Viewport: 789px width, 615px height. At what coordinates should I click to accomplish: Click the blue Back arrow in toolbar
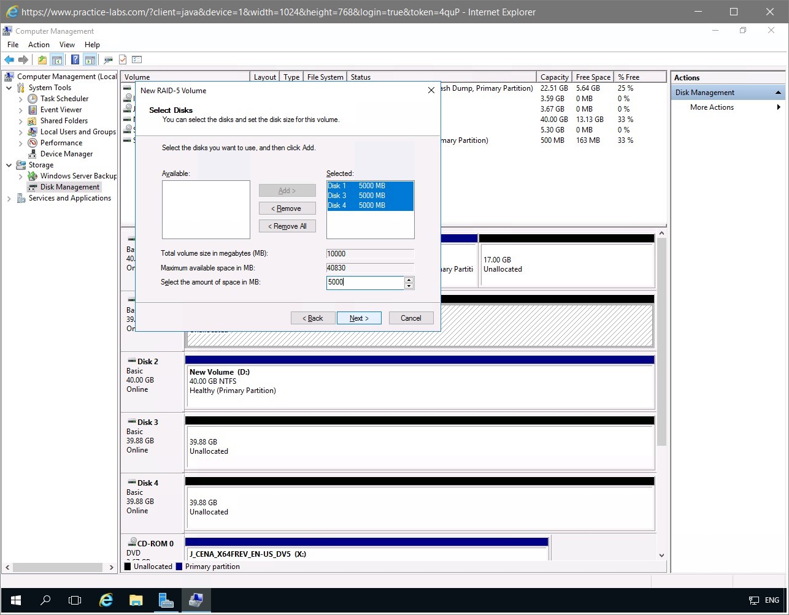click(x=9, y=59)
